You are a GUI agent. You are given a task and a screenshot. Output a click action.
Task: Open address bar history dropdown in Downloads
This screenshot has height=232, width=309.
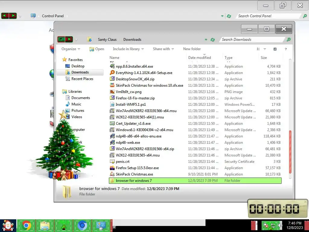[206, 40]
